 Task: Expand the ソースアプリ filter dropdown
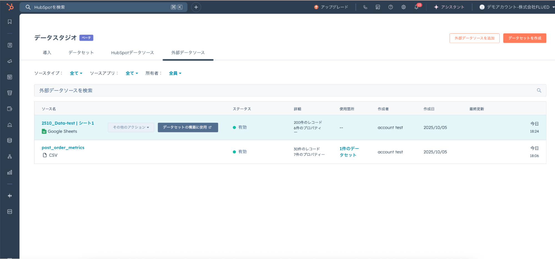point(132,73)
